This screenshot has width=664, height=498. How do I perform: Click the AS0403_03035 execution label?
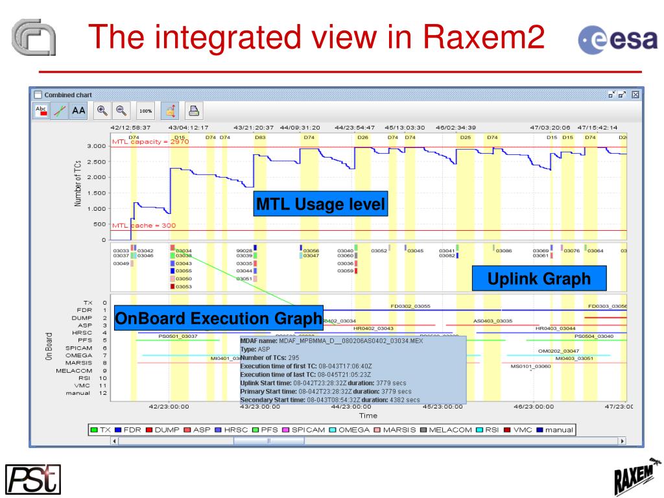[x=493, y=321]
